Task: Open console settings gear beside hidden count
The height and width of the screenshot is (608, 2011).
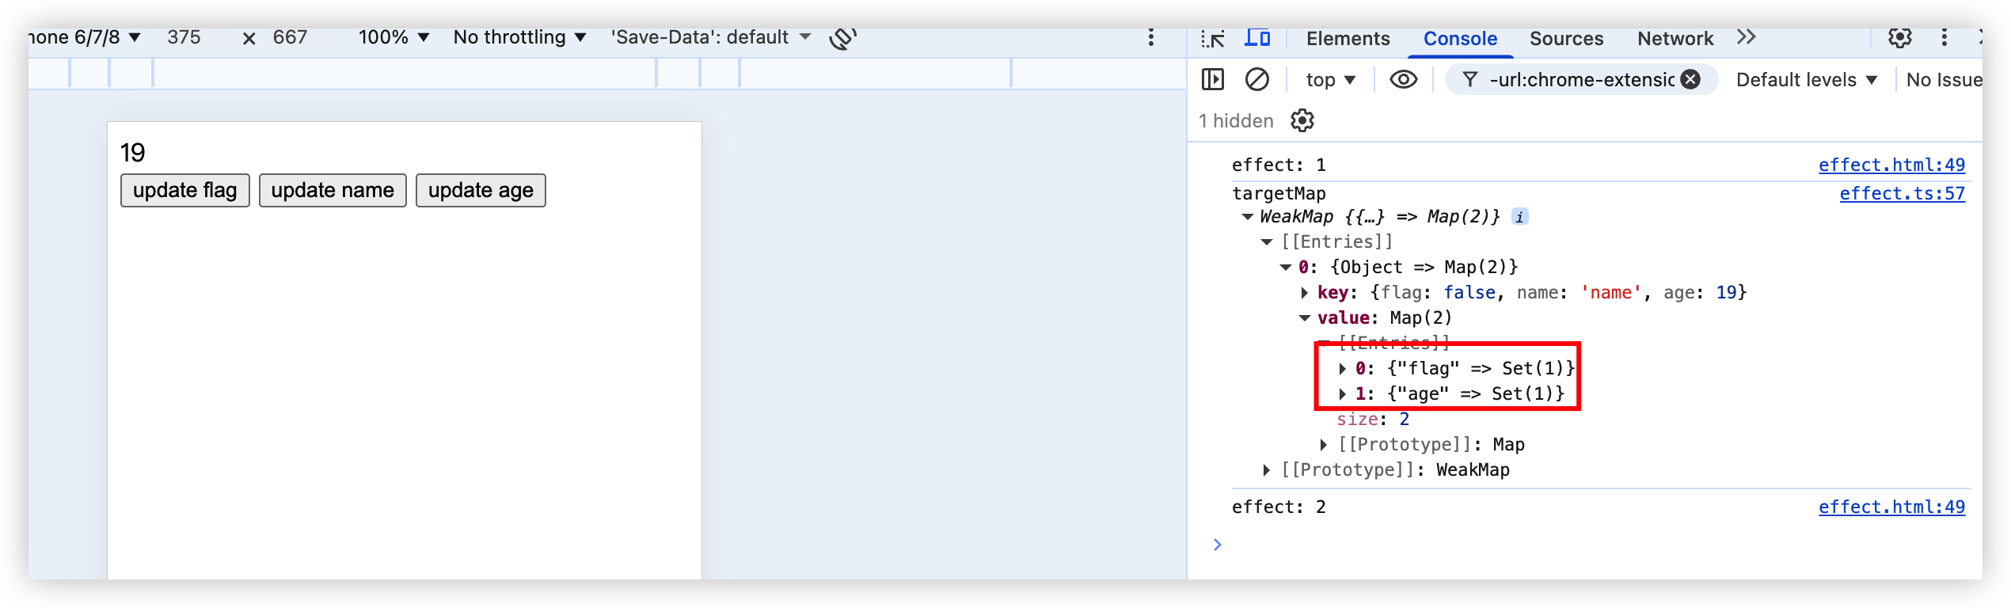Action: pos(1302,120)
